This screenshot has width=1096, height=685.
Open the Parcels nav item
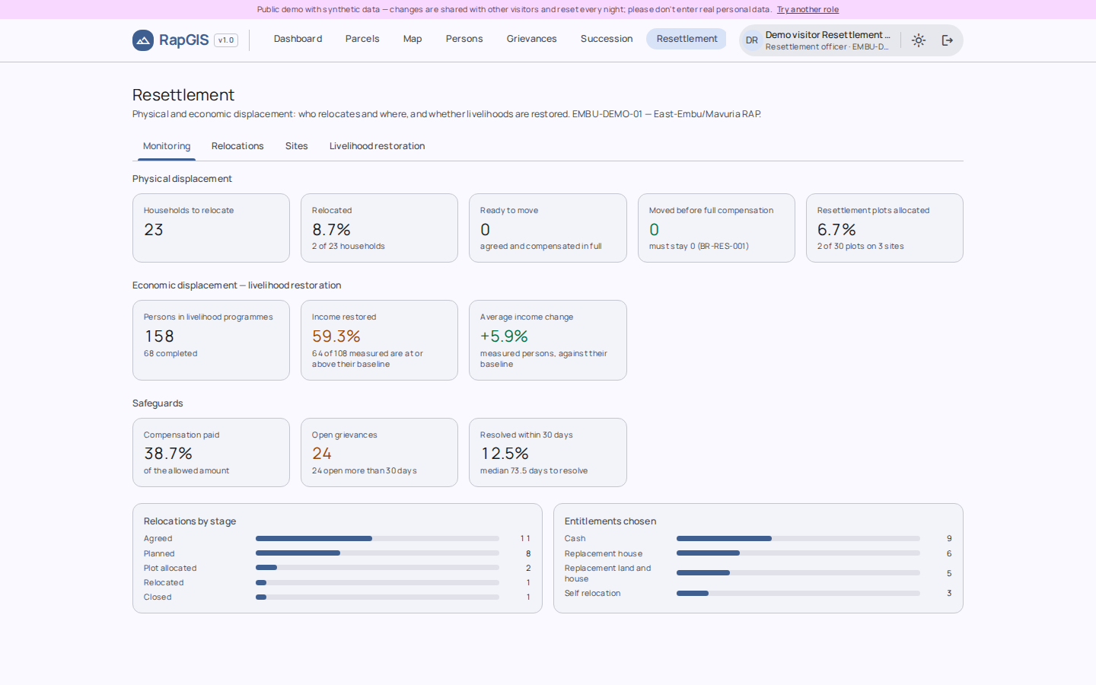click(362, 39)
